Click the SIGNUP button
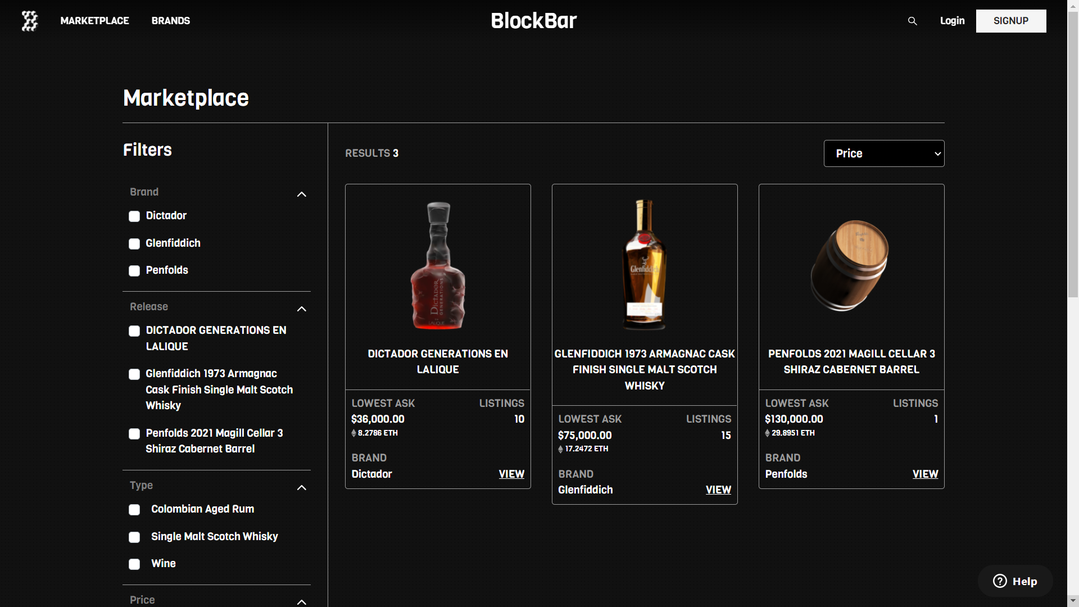 click(1010, 21)
